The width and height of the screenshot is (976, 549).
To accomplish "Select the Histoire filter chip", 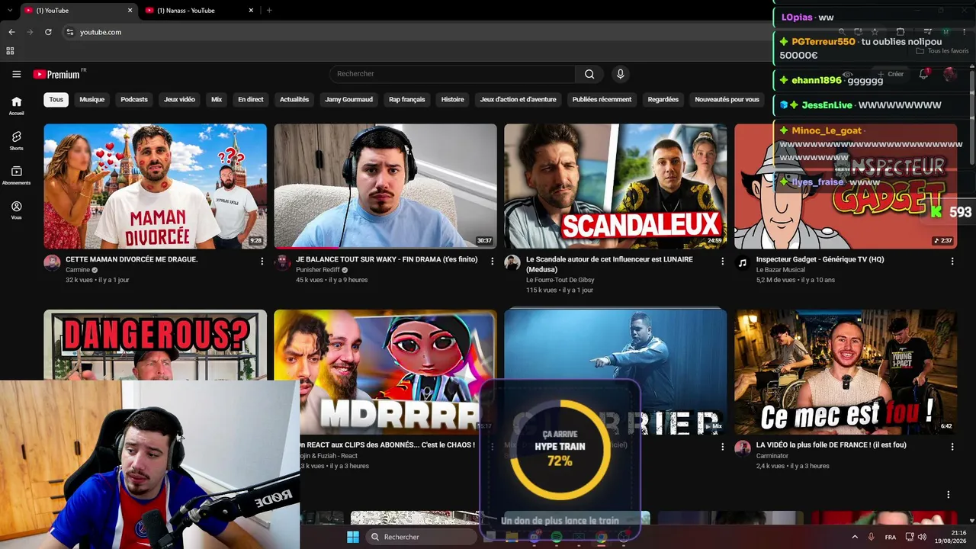I will (x=452, y=99).
